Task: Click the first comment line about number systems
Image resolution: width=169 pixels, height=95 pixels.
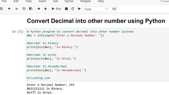Action: click(x=80, y=32)
